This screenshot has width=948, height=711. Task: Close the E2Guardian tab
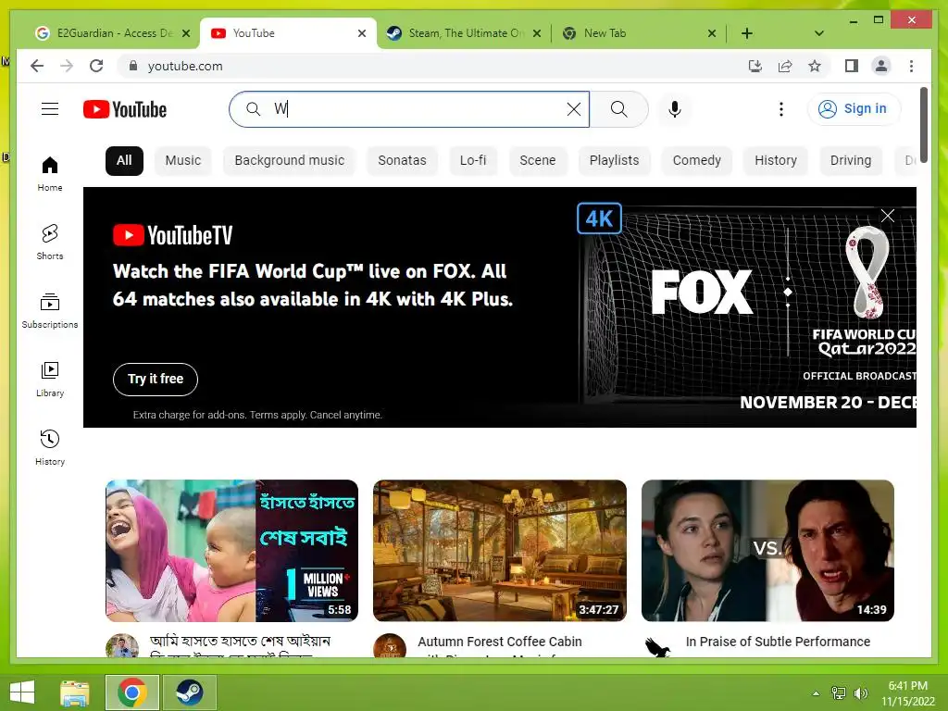click(186, 33)
